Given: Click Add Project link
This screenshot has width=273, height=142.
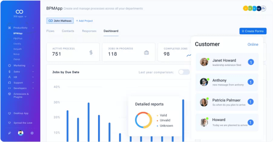Looking at the screenshot, I should click(84, 21).
